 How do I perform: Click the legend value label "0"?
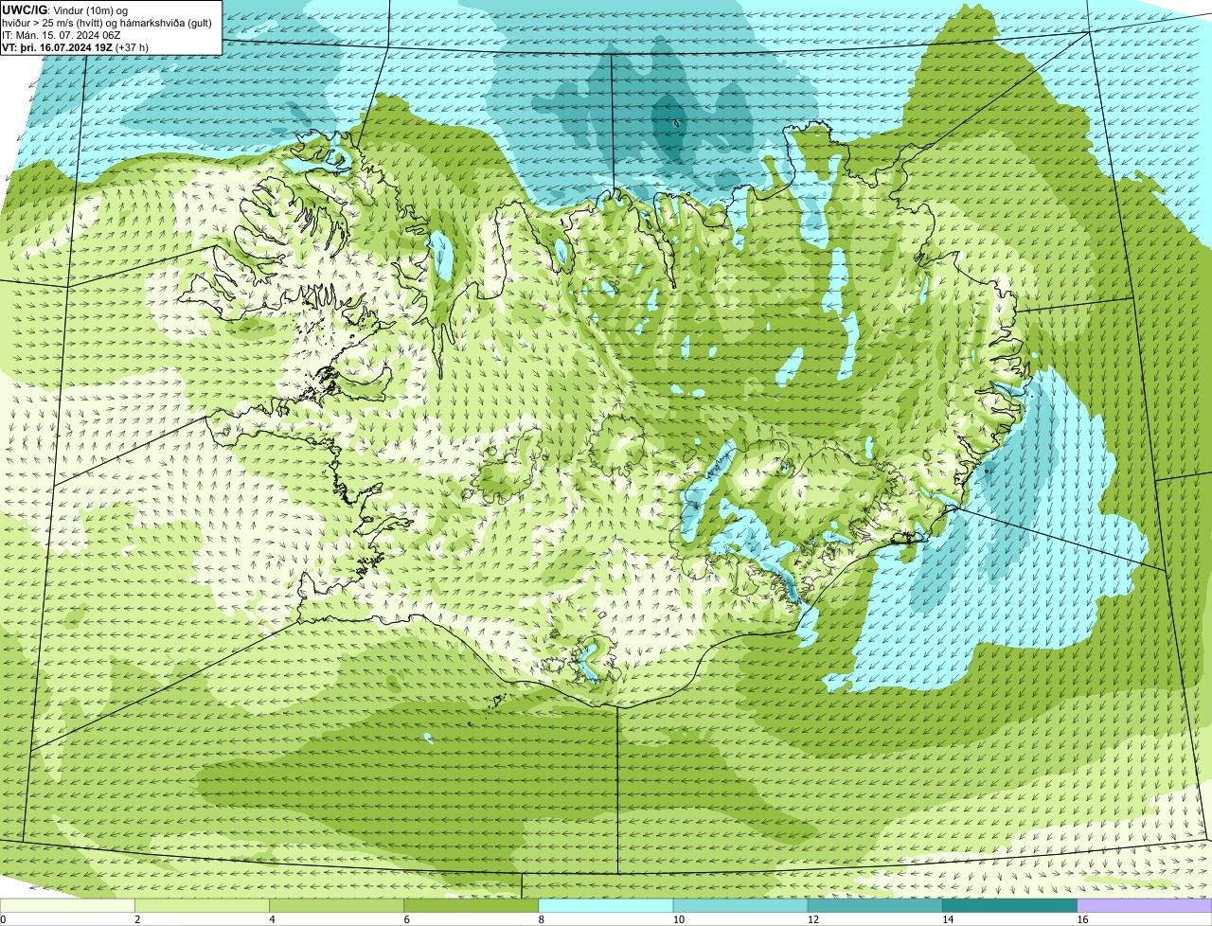[x=3, y=919]
